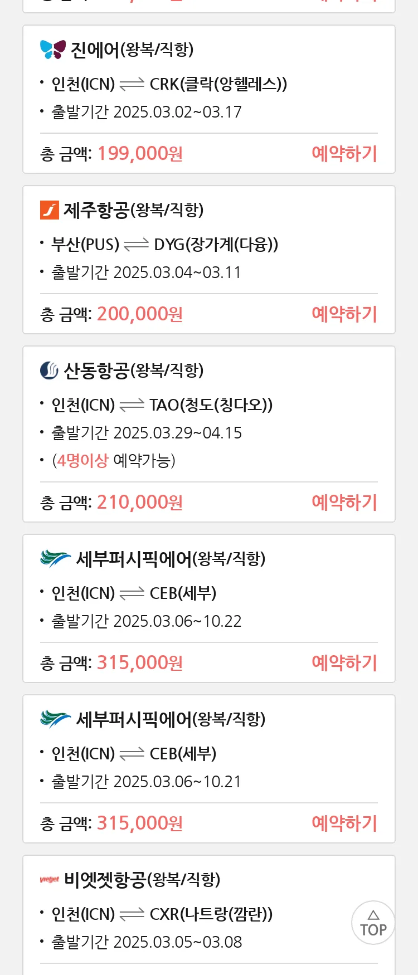Viewport: 418px width, 975px height.
Task: Tap the Jin Air butterfly logo
Action: coord(53,50)
